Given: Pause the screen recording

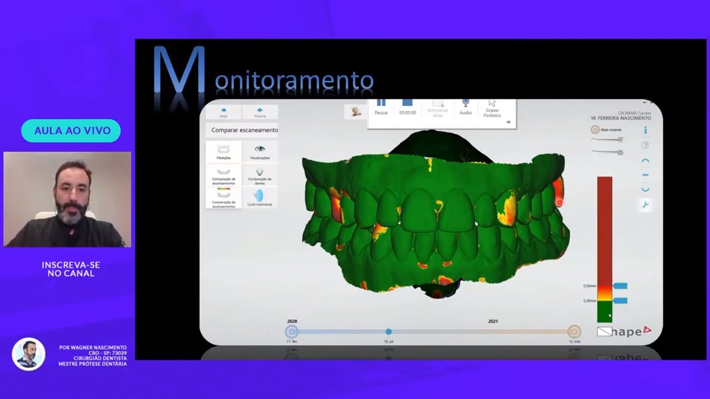Looking at the screenshot, I should pyautogui.click(x=381, y=107).
